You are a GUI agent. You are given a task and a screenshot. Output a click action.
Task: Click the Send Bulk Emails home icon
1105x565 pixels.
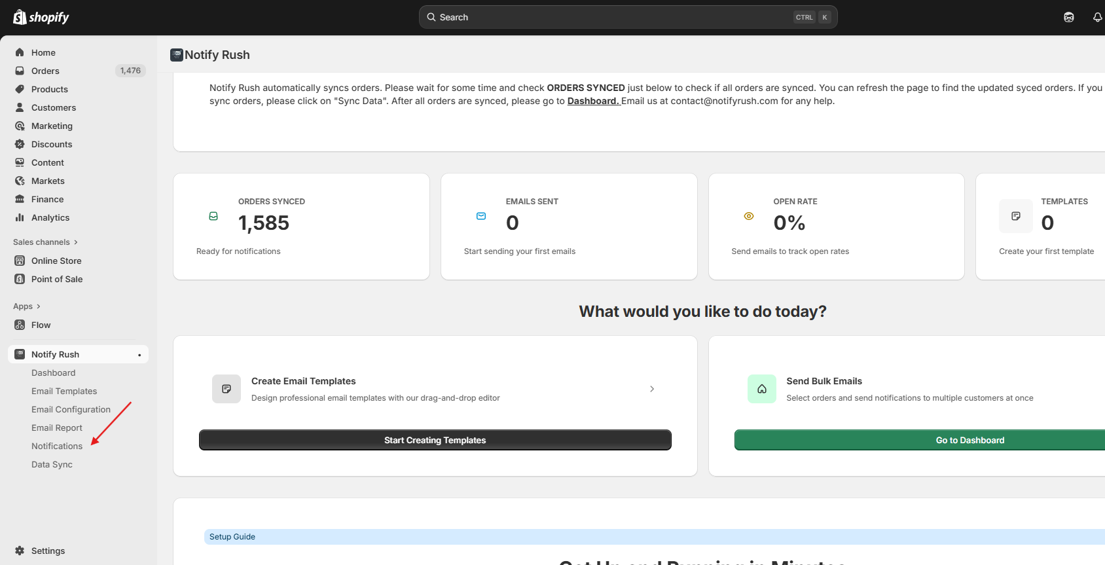(761, 389)
